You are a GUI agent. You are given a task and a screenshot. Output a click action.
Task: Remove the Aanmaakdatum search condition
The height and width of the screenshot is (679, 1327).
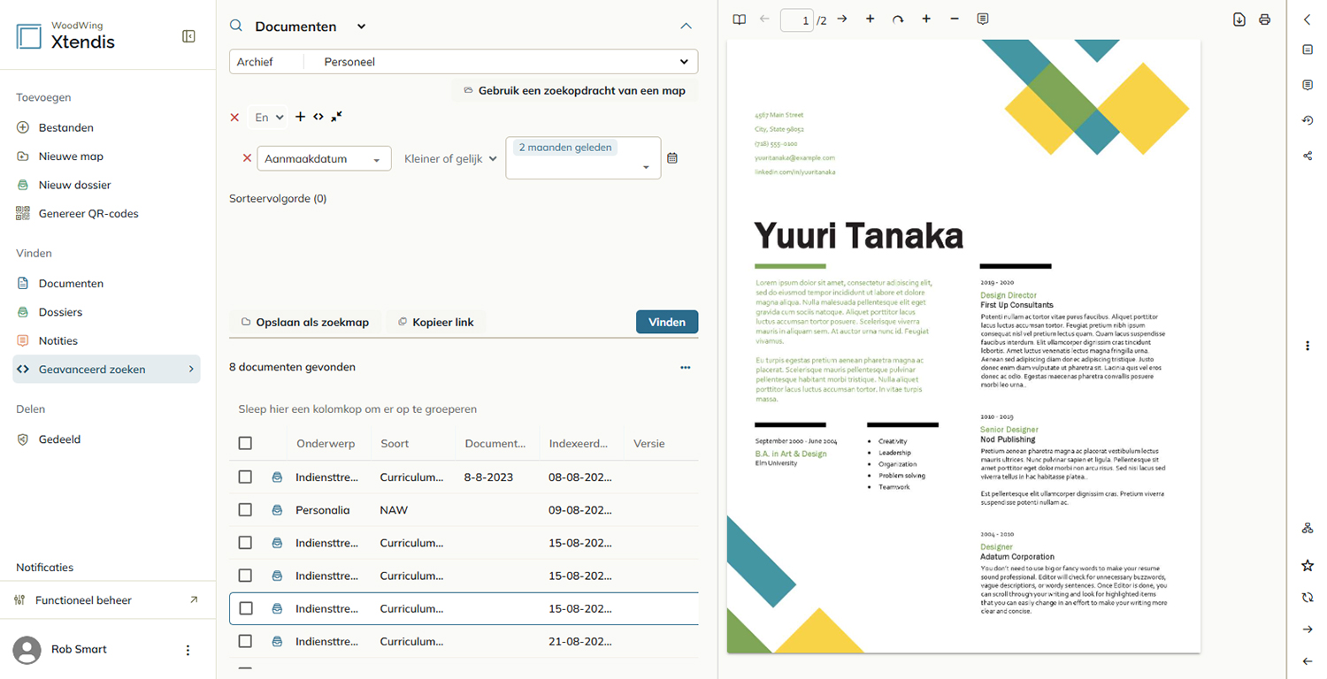click(247, 158)
